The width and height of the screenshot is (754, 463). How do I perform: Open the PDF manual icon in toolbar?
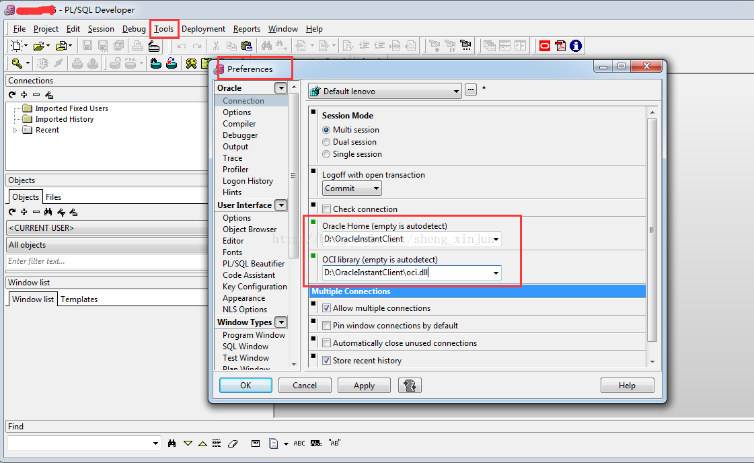560,46
